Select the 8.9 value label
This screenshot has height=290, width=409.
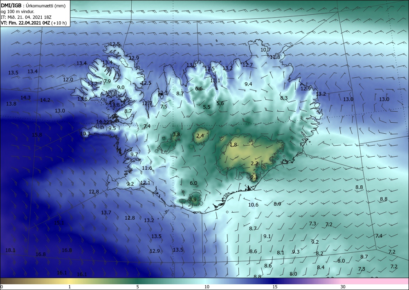point(277,204)
